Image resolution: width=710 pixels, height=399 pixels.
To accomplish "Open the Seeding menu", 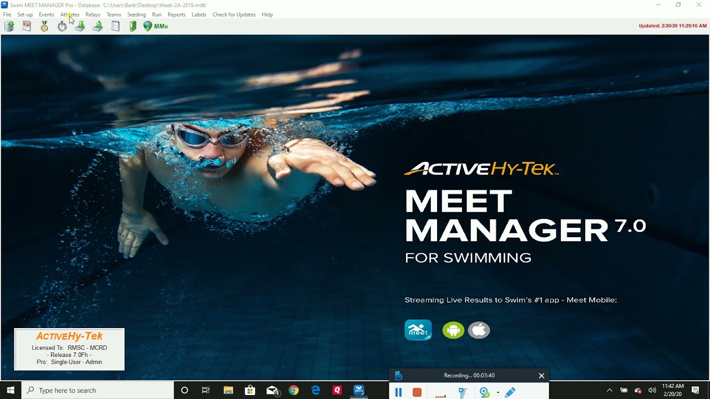I will 136,14.
